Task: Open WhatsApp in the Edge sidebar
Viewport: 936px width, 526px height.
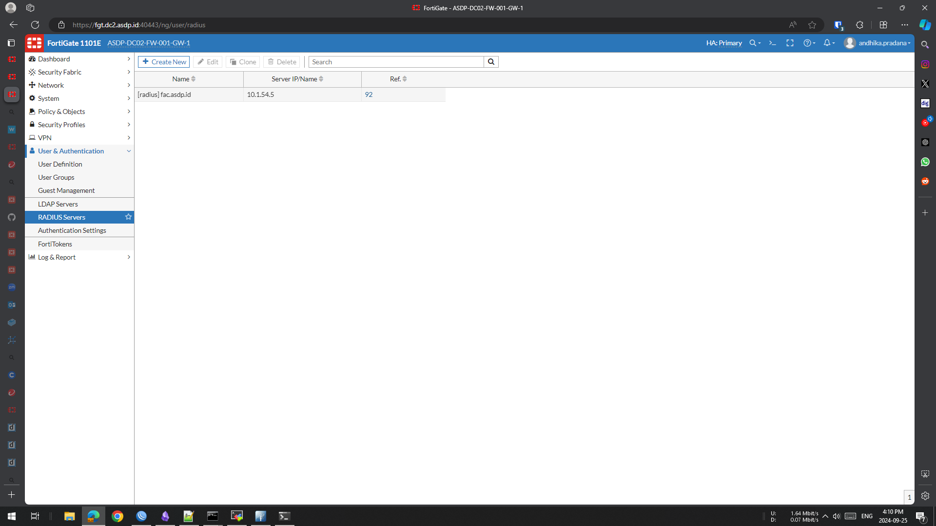Action: point(925,162)
